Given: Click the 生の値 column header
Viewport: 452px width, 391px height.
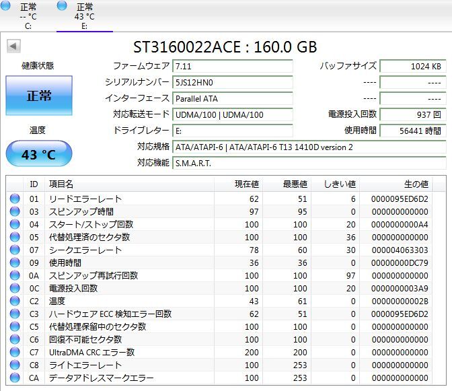Looking at the screenshot, I should point(415,184).
